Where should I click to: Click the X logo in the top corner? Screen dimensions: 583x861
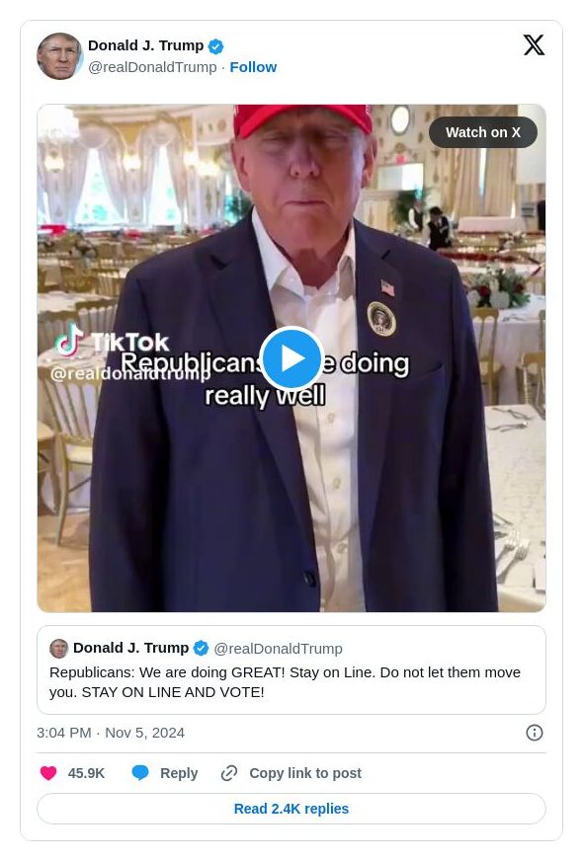(x=535, y=45)
